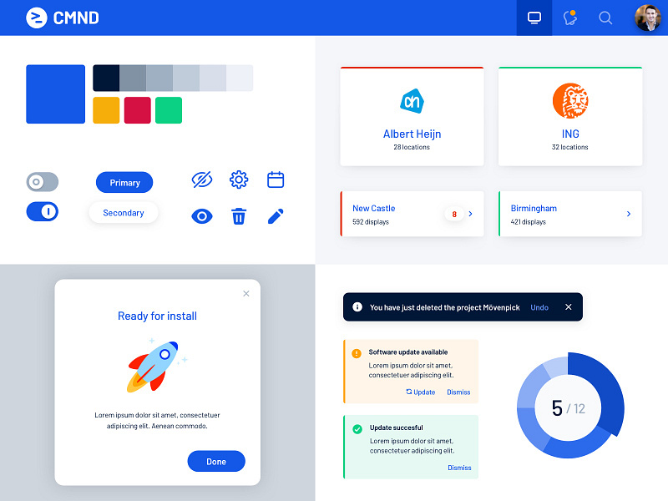Open search from the top bar
The image size is (668, 501).
click(x=605, y=18)
